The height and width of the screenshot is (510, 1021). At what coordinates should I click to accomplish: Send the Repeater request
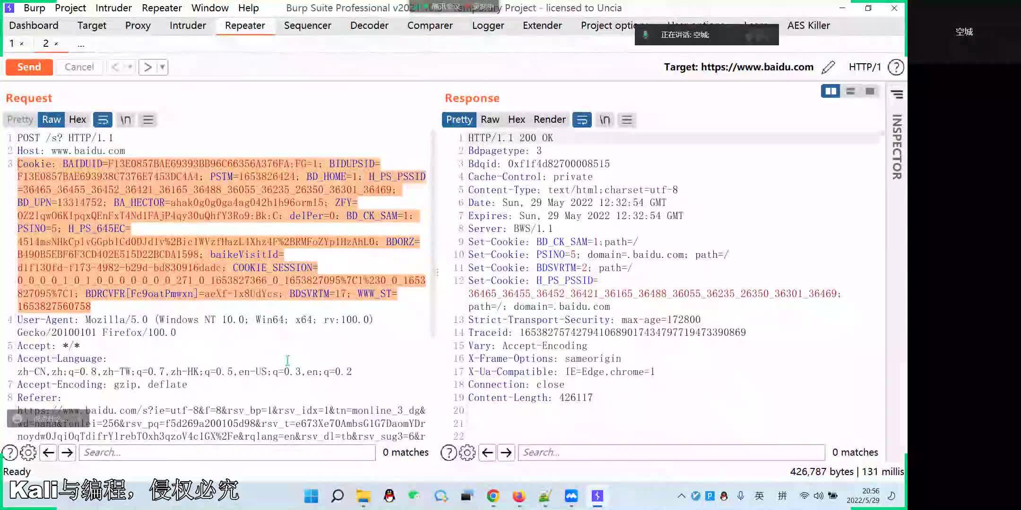(x=29, y=67)
